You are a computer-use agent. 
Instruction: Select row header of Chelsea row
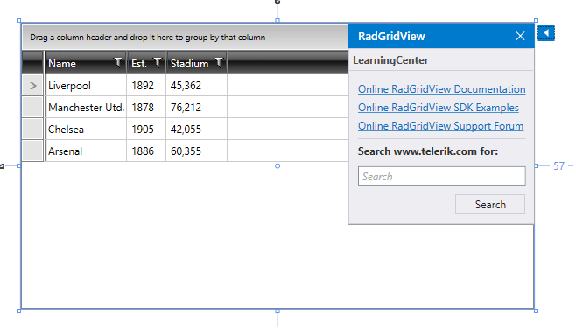[x=32, y=129]
